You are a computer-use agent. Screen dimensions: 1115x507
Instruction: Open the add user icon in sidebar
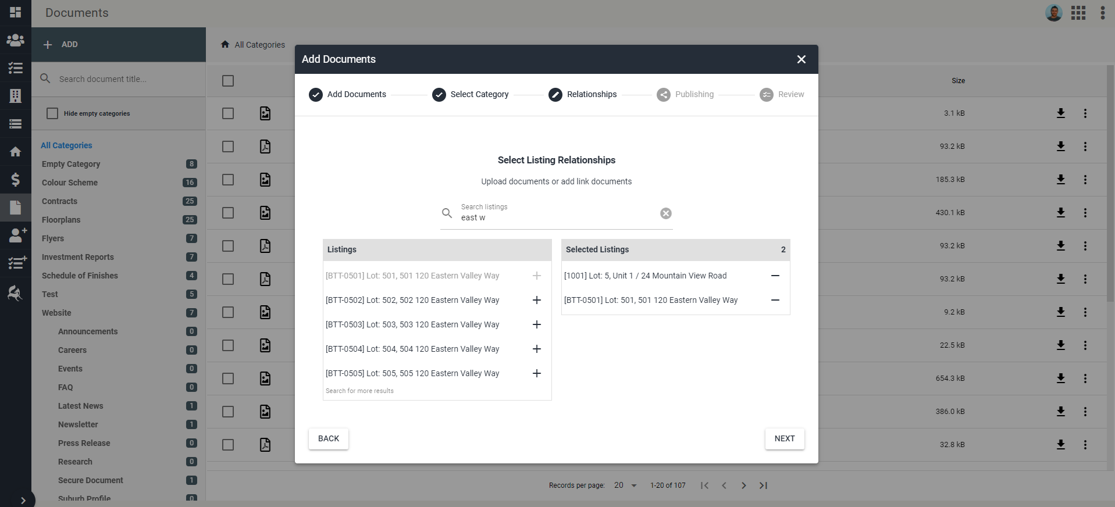[x=17, y=235]
